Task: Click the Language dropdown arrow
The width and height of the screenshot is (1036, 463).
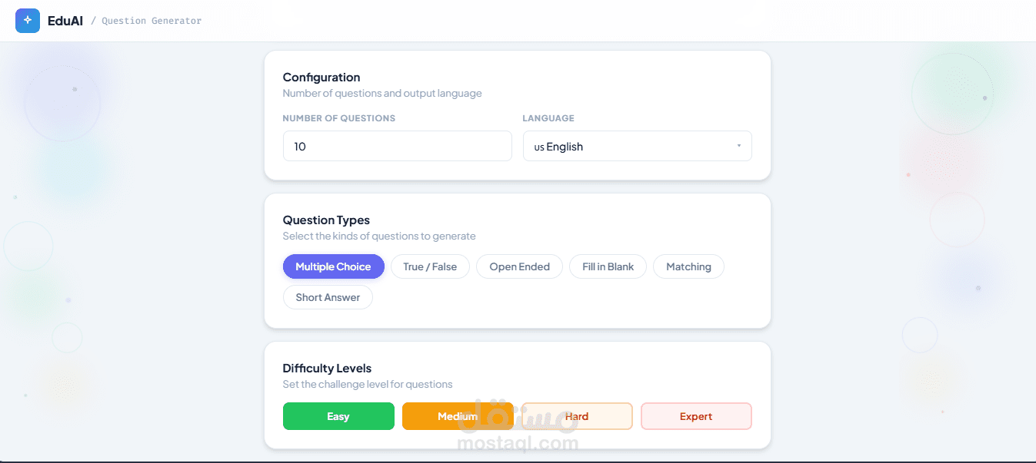Action: 738,146
